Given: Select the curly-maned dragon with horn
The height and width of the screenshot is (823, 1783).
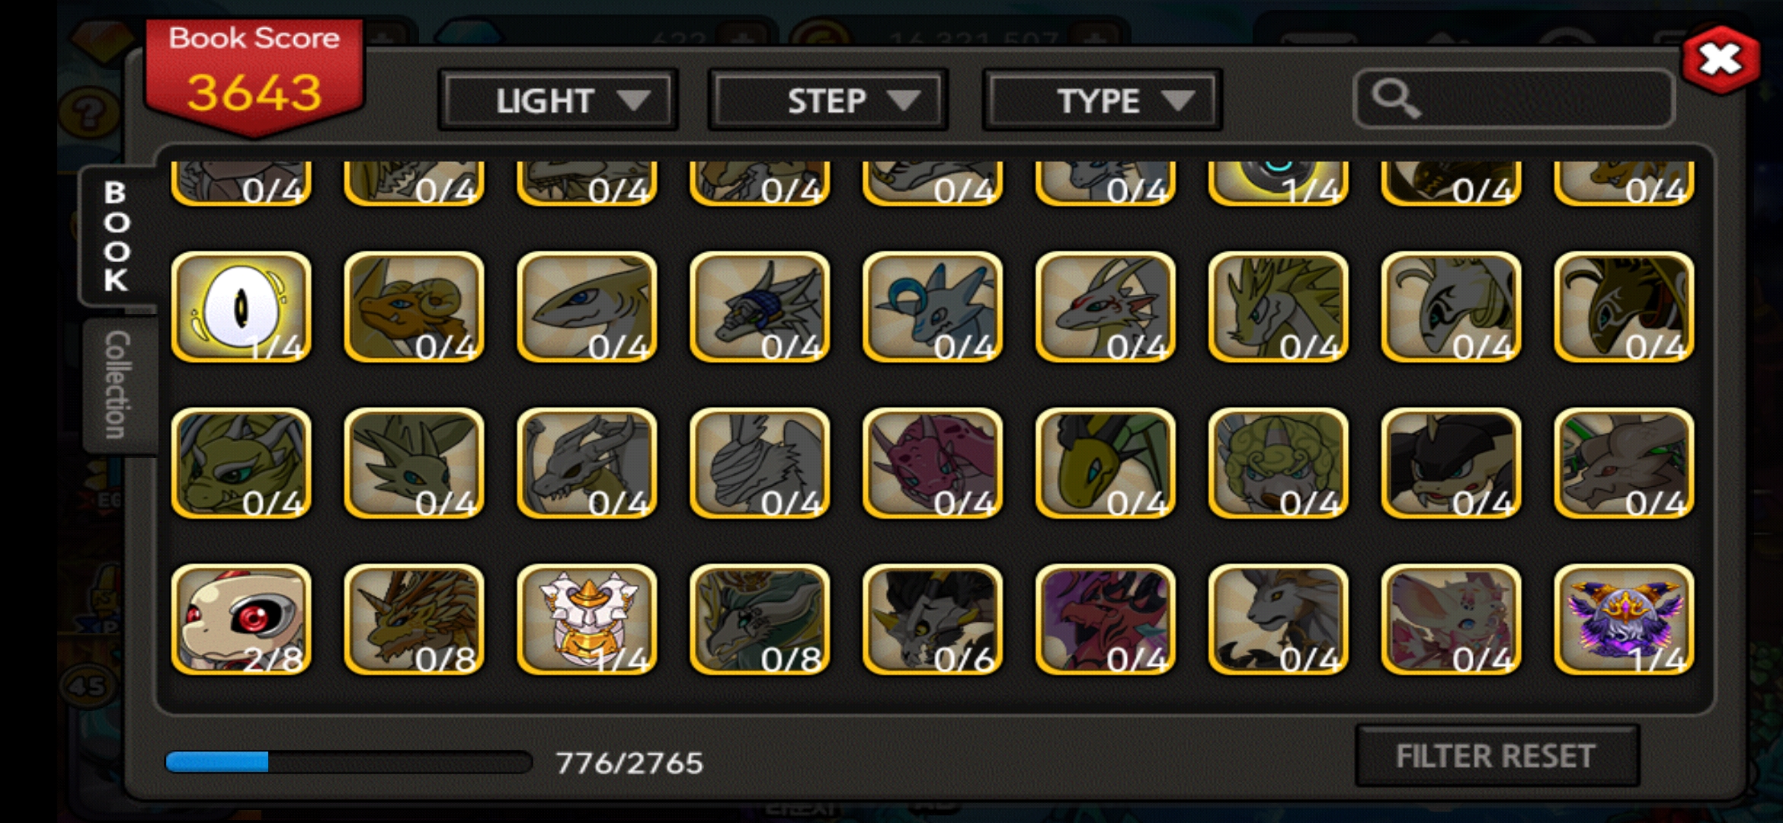Looking at the screenshot, I should click(x=1278, y=463).
